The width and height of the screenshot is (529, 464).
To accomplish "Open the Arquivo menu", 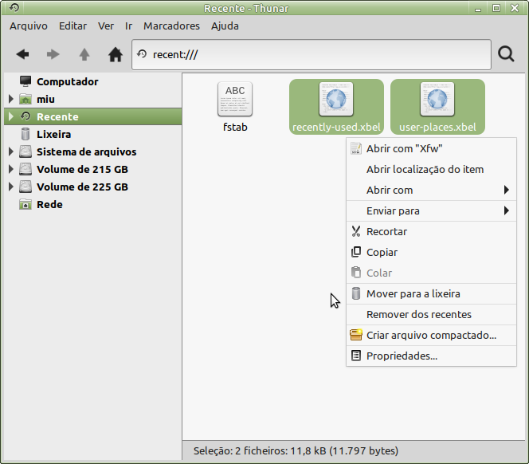I will (29, 26).
